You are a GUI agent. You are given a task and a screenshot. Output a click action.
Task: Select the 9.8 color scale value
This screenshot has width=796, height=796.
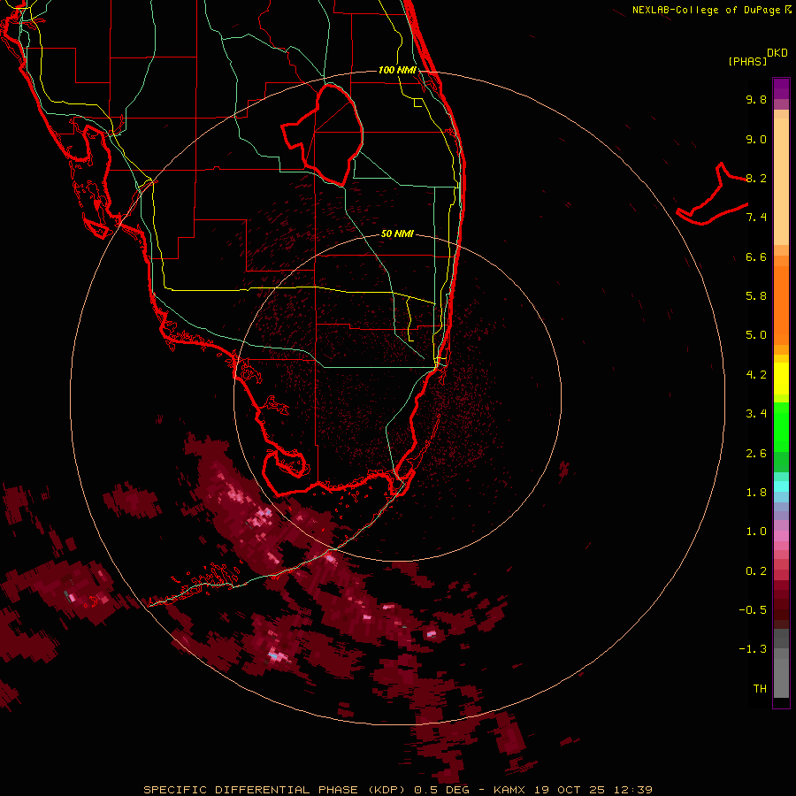[x=756, y=99]
